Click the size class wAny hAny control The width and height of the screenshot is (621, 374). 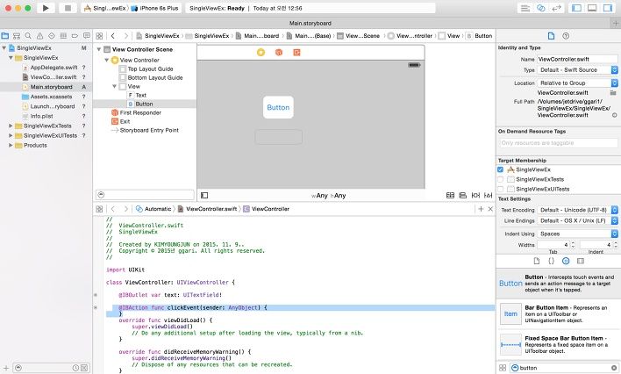[x=328, y=196]
